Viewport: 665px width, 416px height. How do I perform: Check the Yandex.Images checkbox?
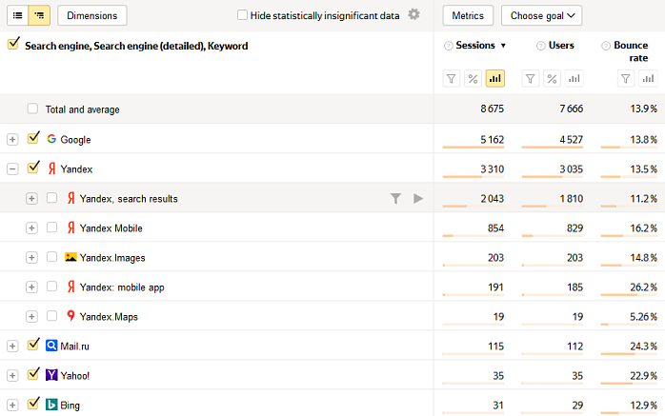pos(51,257)
